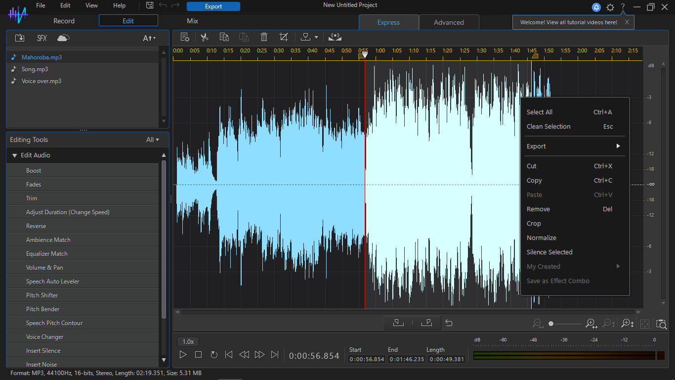Click the surround sound panner icon

[335, 37]
